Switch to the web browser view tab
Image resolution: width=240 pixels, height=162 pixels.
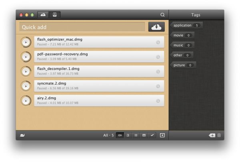55,15
